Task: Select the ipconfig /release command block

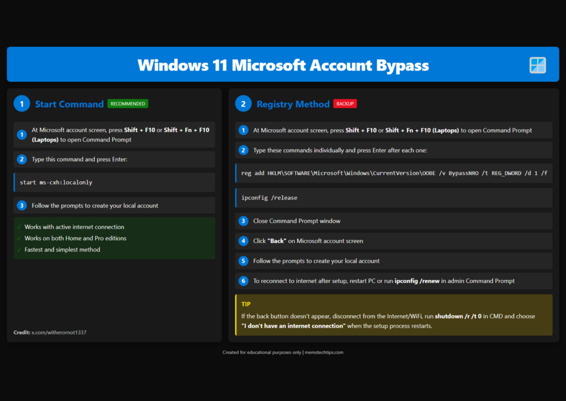Action: pyautogui.click(x=394, y=198)
